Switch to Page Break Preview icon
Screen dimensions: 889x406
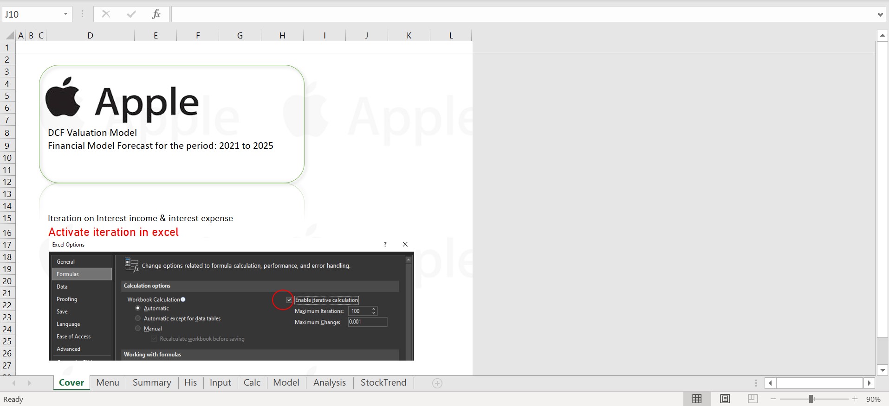click(753, 399)
